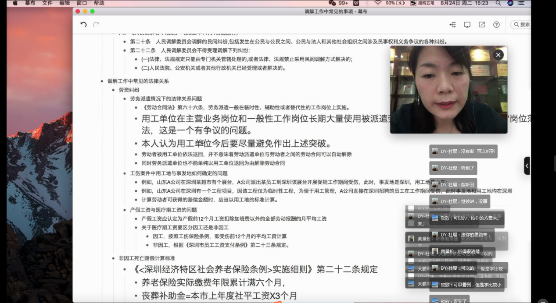Open the Apple menu
The image size is (556, 303).
coord(15,3)
